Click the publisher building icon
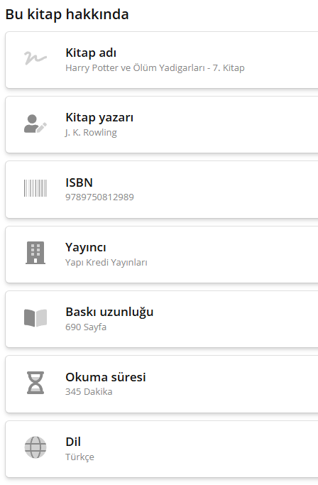Viewport: 318px width, 485px height. tap(35, 253)
